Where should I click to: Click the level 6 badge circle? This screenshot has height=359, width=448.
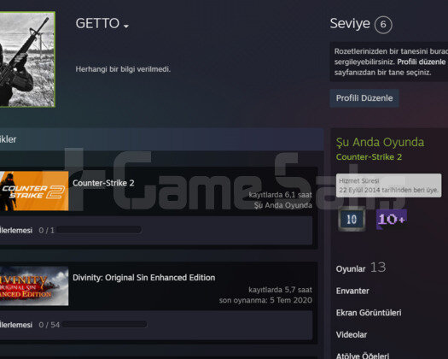[x=383, y=25]
